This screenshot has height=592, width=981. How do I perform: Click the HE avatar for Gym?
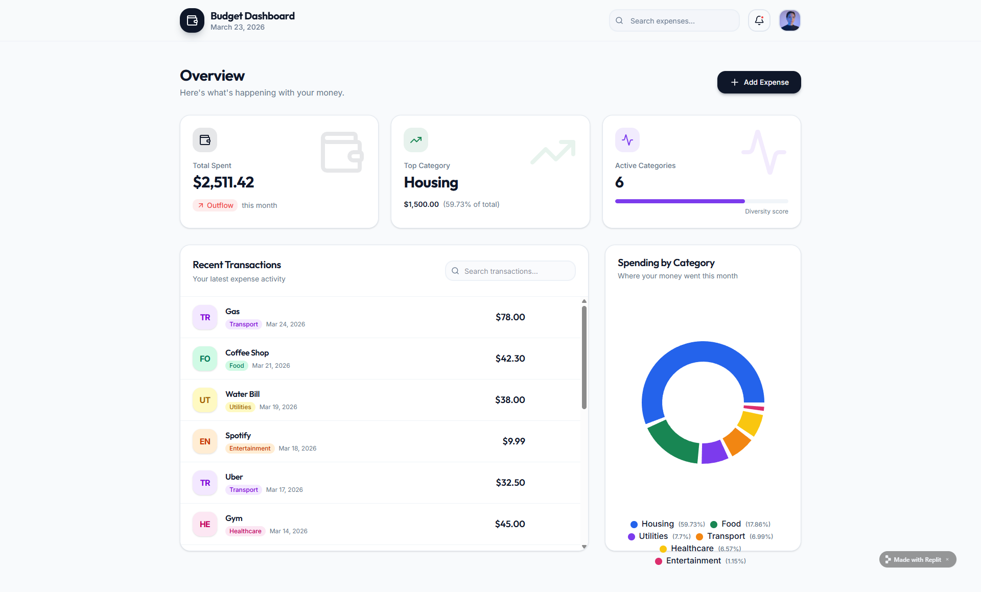pos(205,524)
